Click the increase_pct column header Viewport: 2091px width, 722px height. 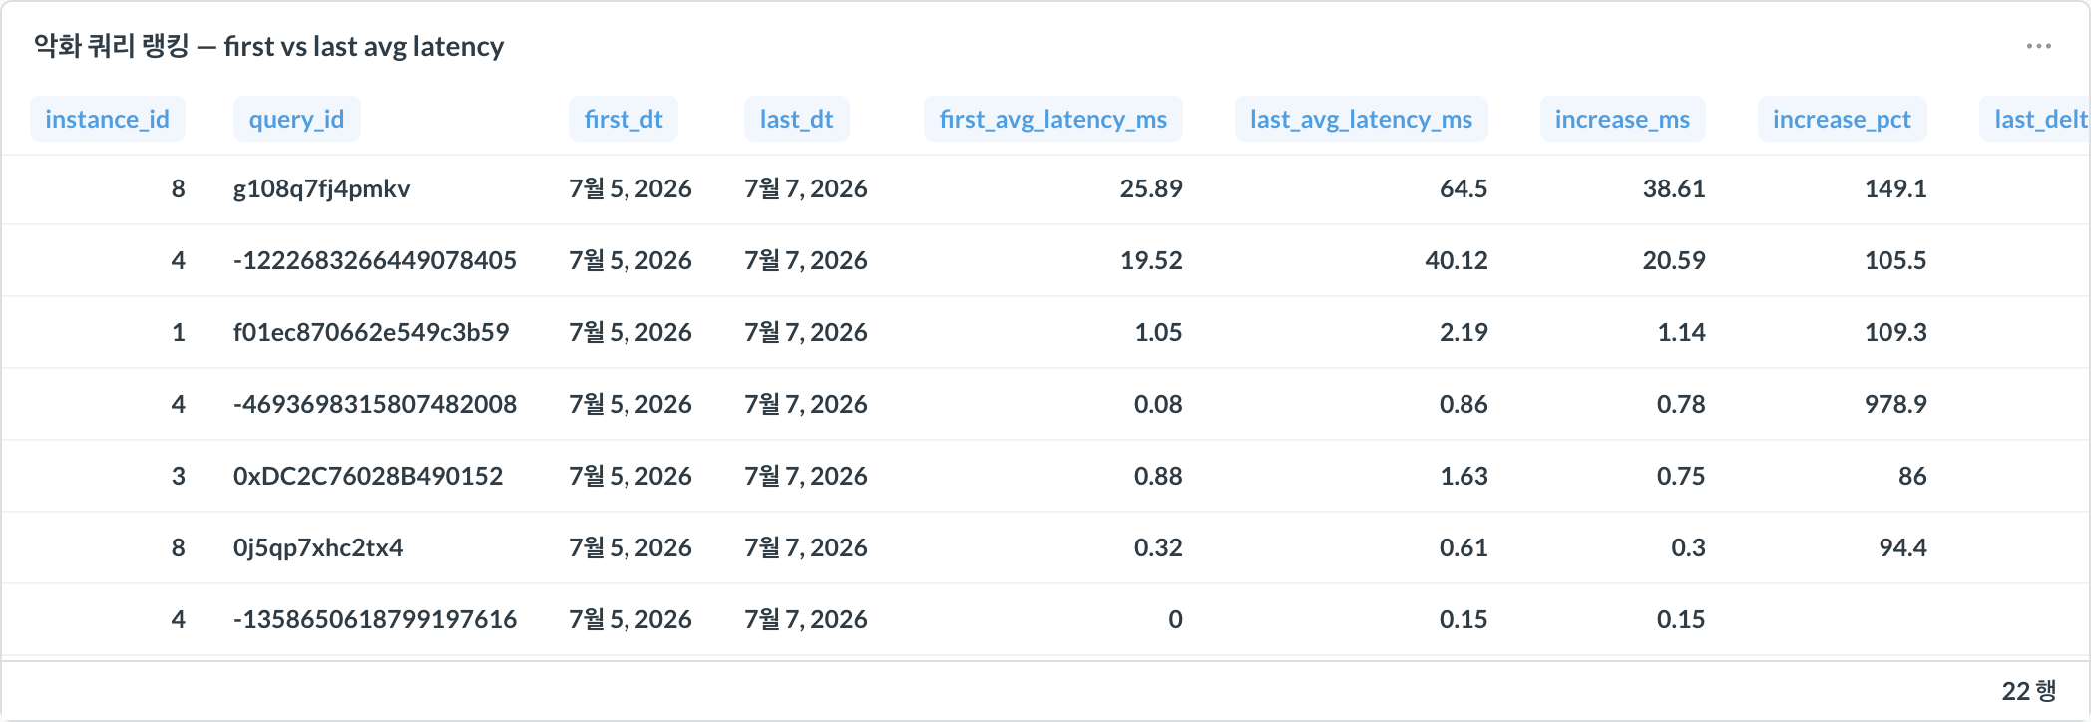coord(1843,119)
